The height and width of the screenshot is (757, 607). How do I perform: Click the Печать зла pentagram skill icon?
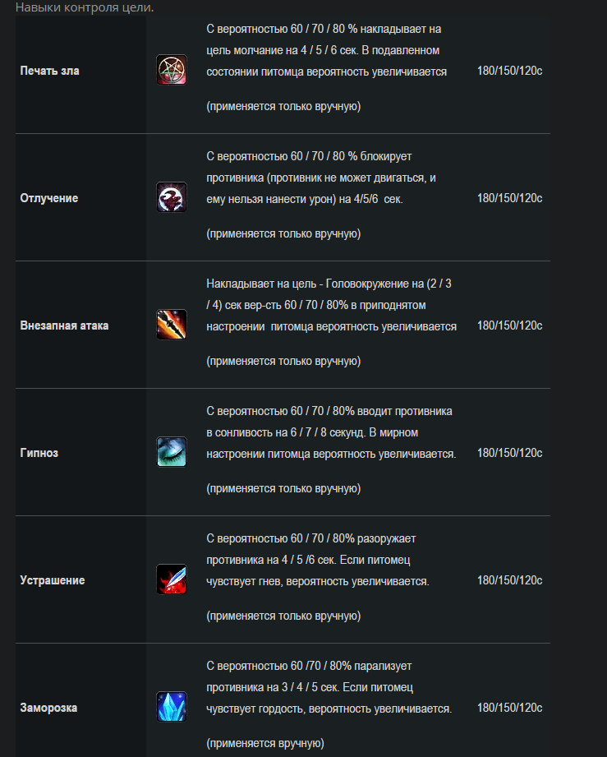pos(172,71)
